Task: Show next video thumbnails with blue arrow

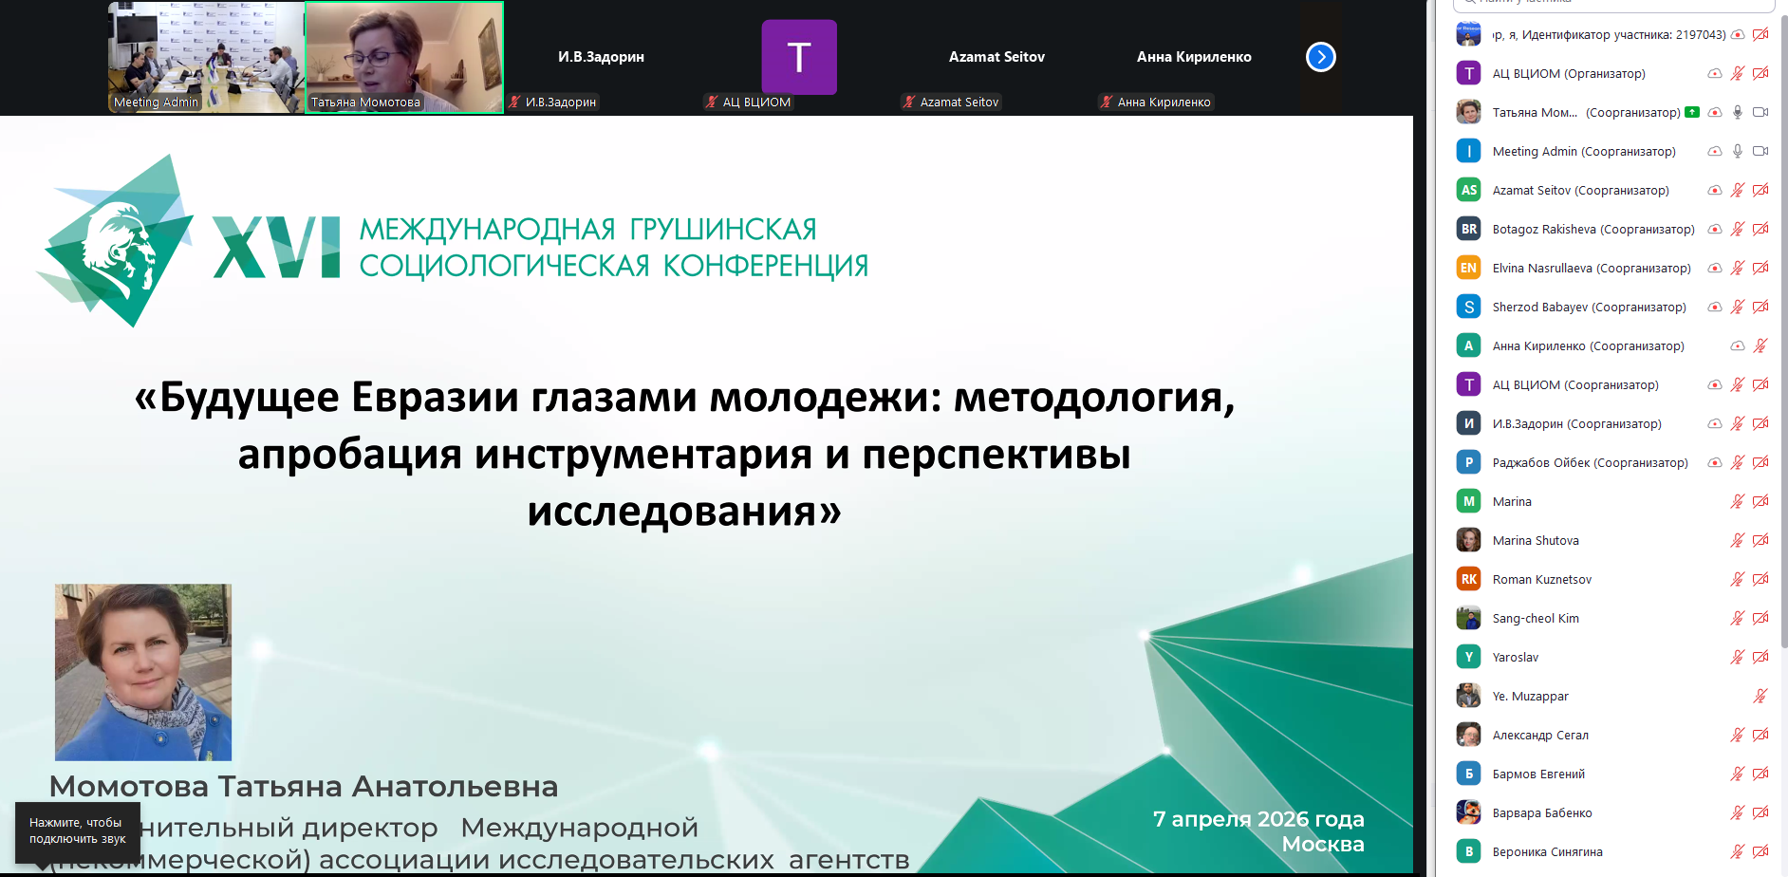Action: [1320, 57]
